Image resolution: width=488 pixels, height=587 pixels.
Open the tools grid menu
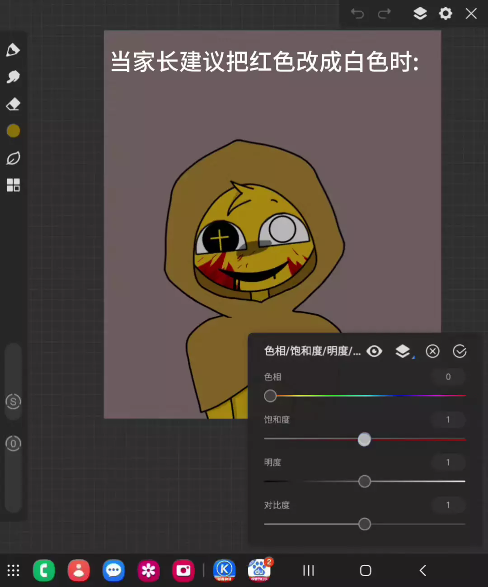pyautogui.click(x=13, y=185)
